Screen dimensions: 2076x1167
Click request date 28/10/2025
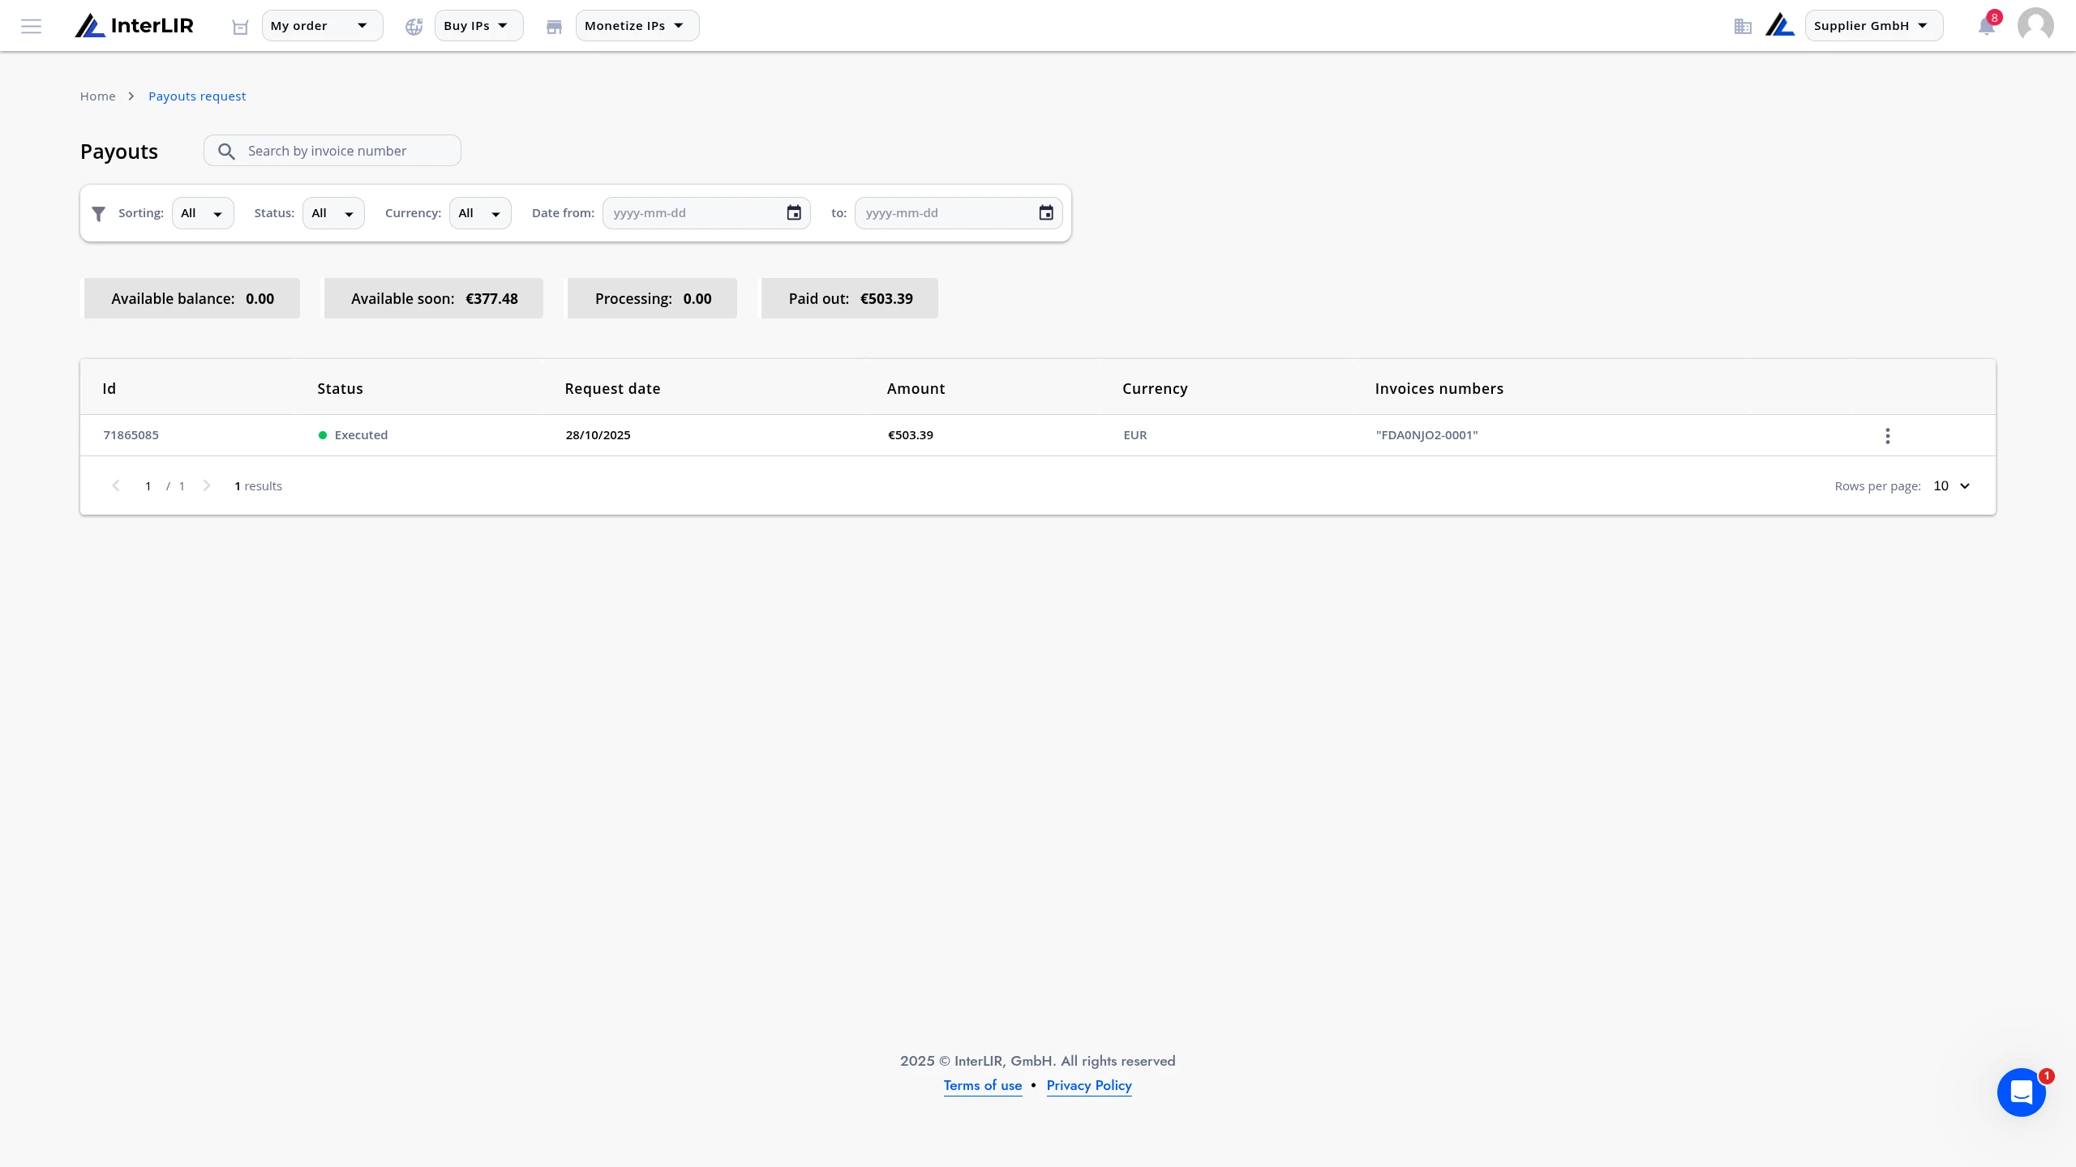click(598, 435)
